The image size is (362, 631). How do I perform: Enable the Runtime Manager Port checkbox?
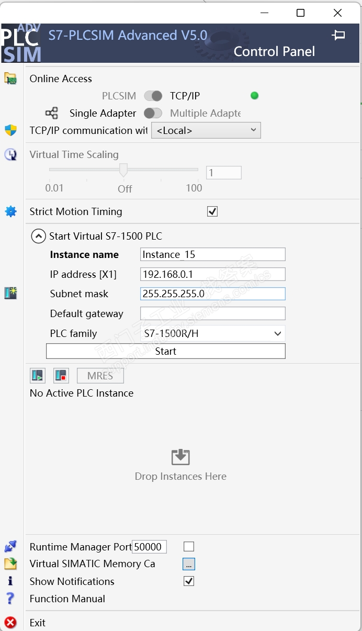pyautogui.click(x=189, y=547)
